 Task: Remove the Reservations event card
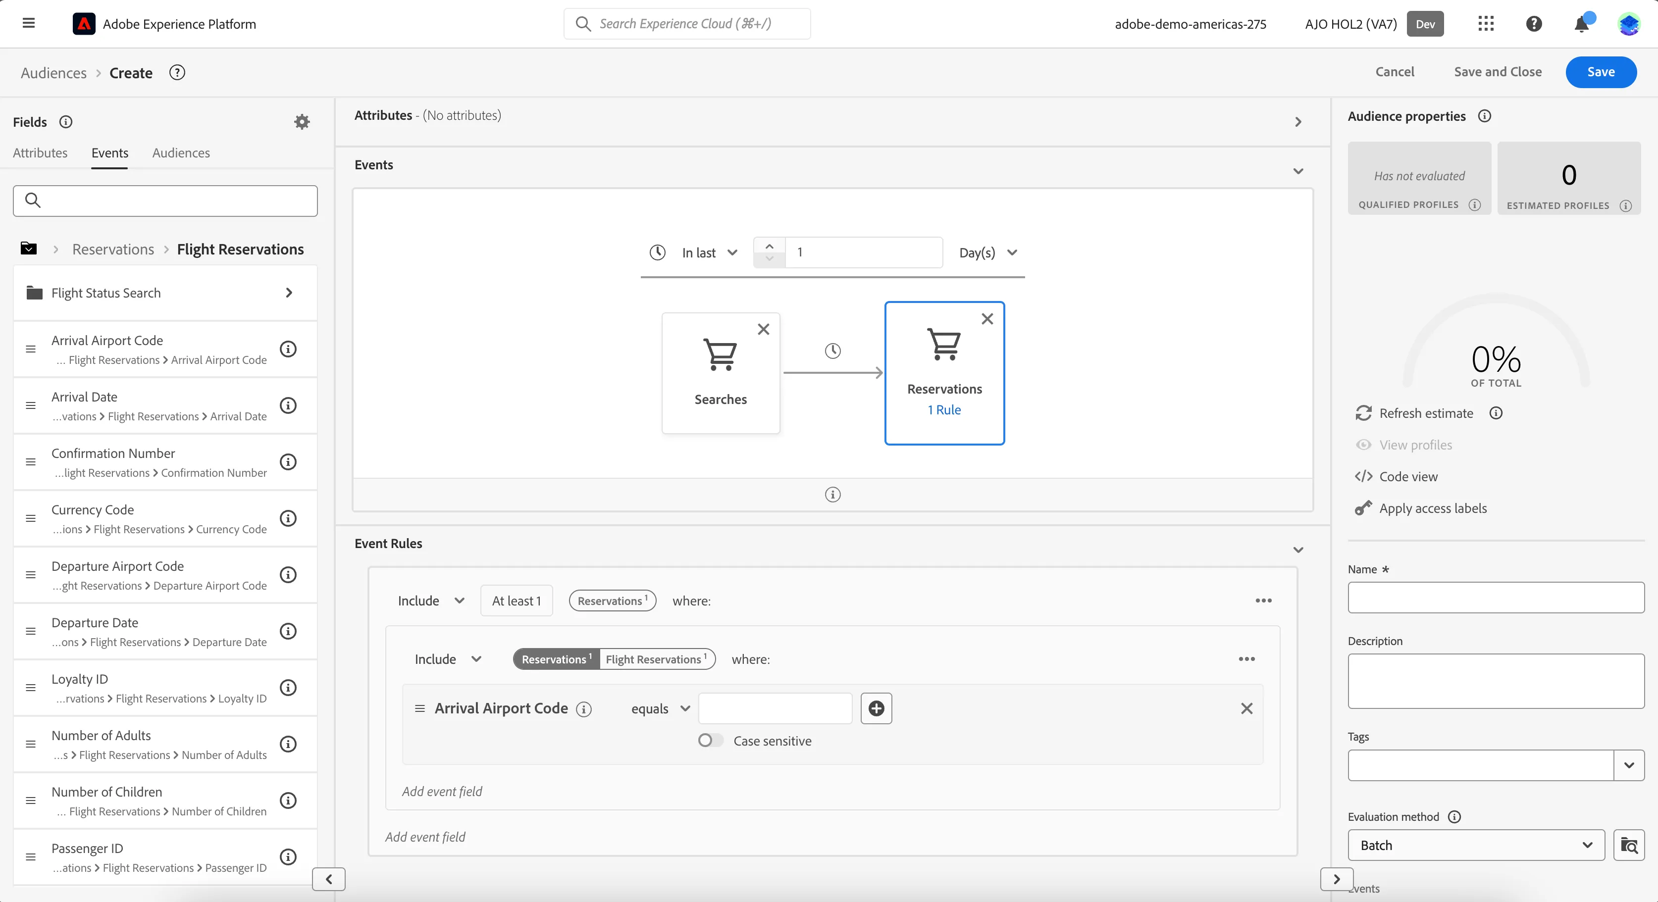987,318
